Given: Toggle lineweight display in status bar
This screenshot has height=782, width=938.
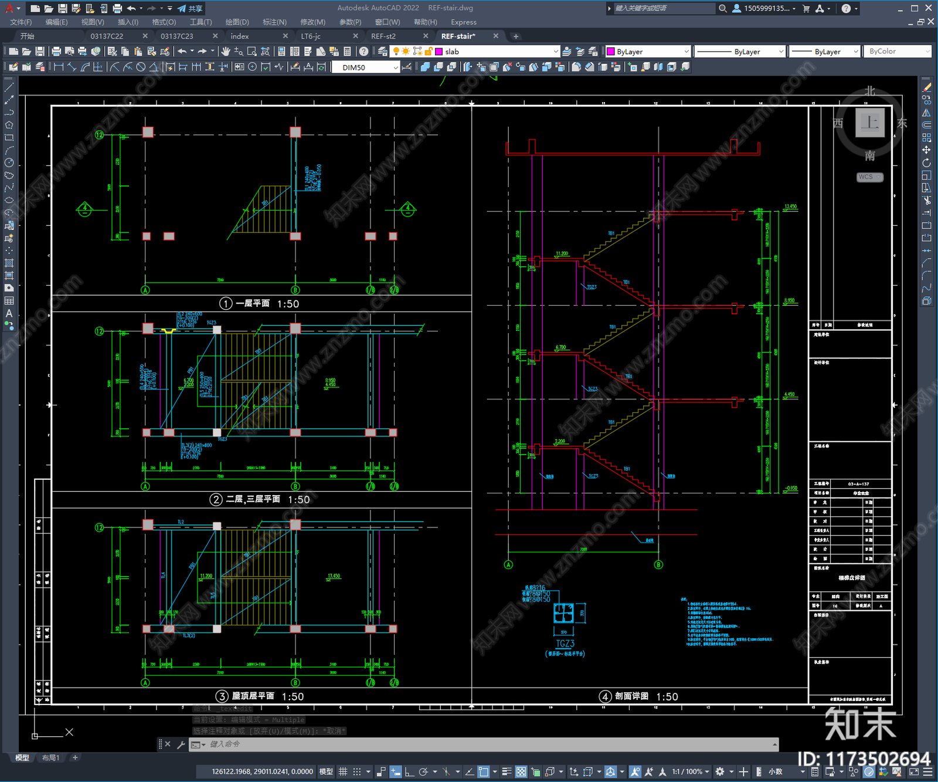Looking at the screenshot, I should click(507, 771).
